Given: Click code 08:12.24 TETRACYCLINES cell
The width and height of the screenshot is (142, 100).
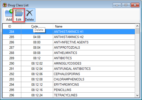Looking at the screenshot, I should [37, 95].
